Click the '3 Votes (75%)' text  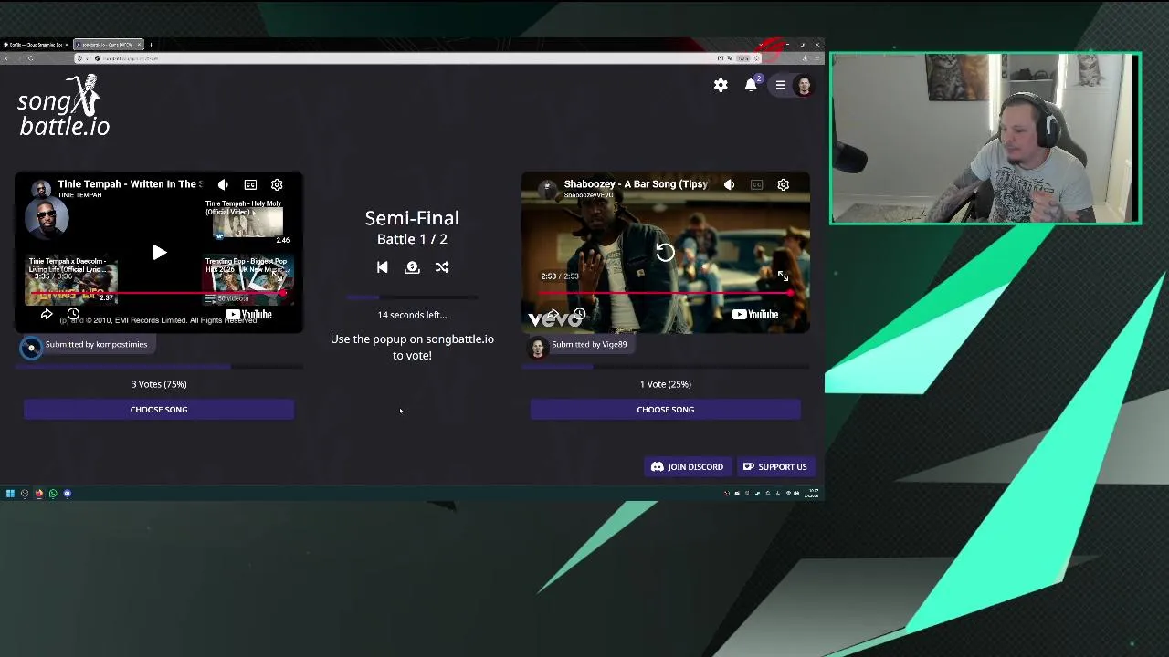pos(159,384)
